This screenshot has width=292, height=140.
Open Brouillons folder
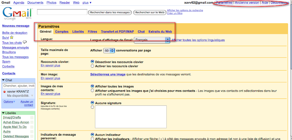pyautogui.click(x=9, y=52)
